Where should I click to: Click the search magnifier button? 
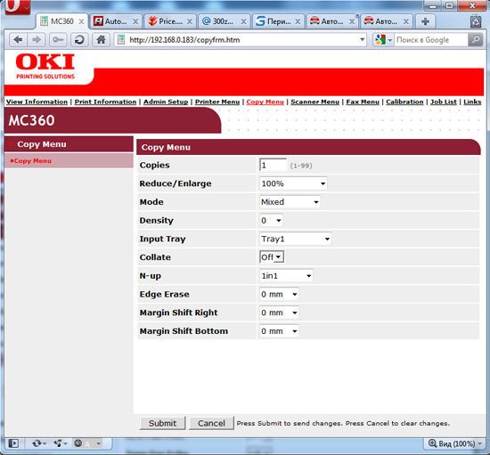[476, 40]
